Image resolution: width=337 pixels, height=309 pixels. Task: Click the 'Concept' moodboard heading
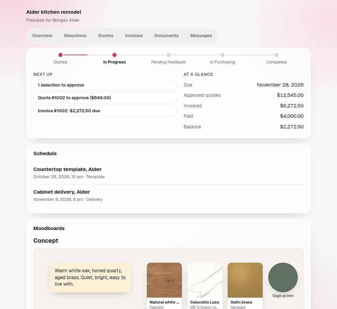point(46,241)
